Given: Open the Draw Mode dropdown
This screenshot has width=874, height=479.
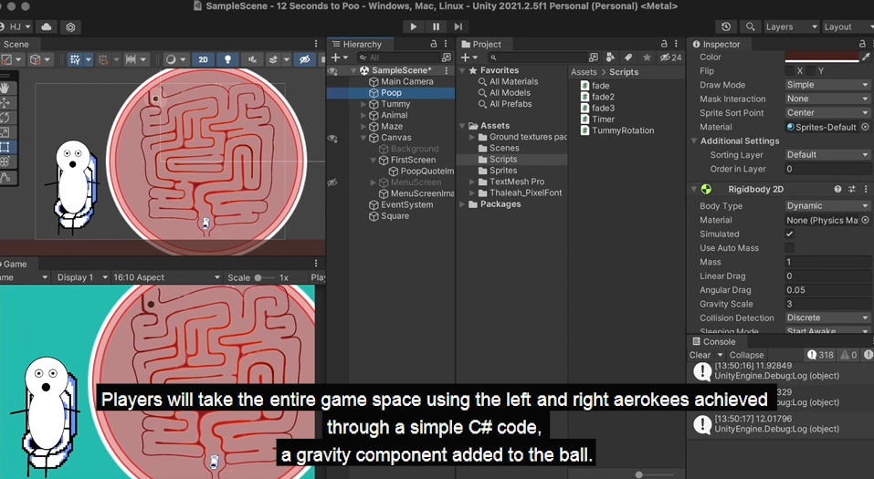Looking at the screenshot, I should (x=827, y=85).
